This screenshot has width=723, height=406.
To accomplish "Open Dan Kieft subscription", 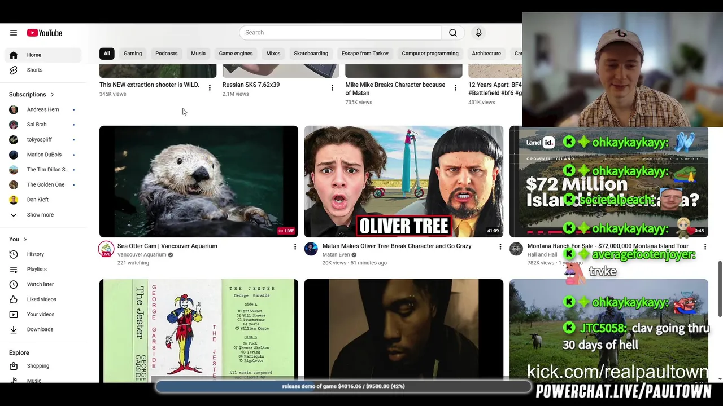I will pyautogui.click(x=43, y=200).
